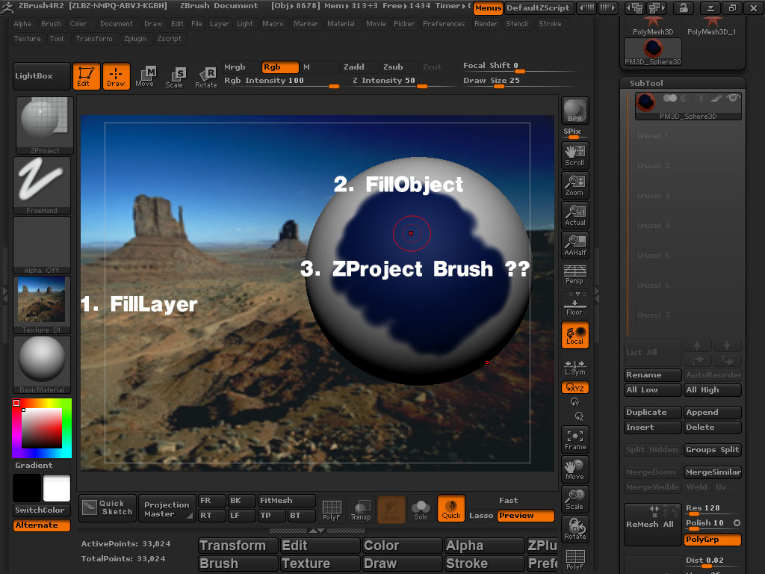Click the Frame mesh icon

(x=574, y=439)
